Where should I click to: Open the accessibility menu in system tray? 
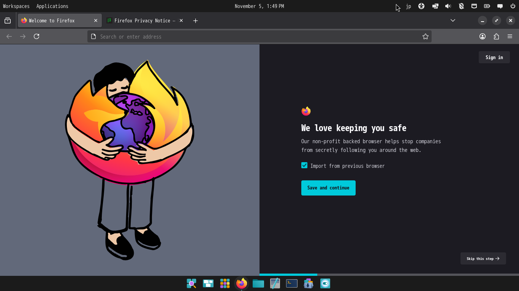pyautogui.click(x=421, y=6)
